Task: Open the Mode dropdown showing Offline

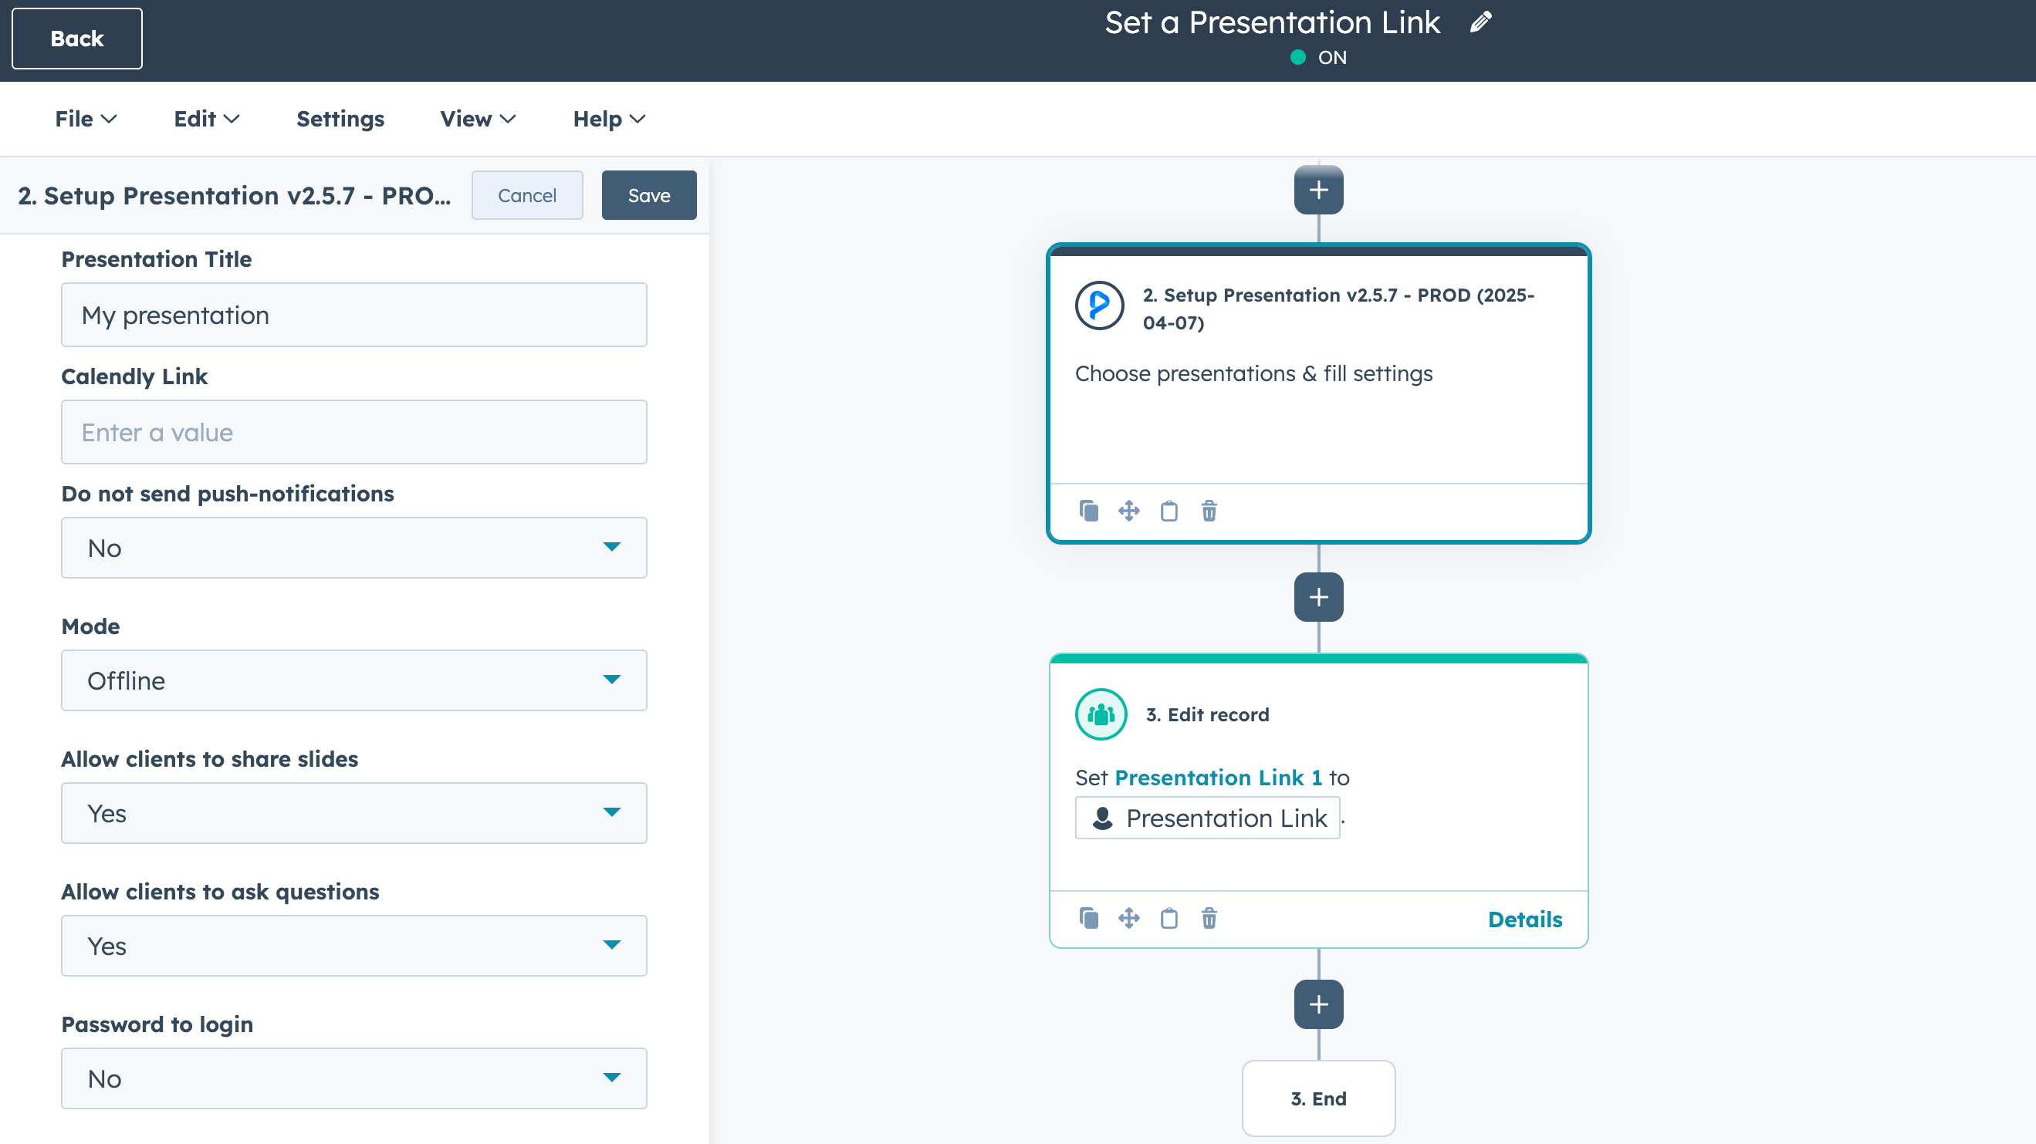Action: coord(353,680)
